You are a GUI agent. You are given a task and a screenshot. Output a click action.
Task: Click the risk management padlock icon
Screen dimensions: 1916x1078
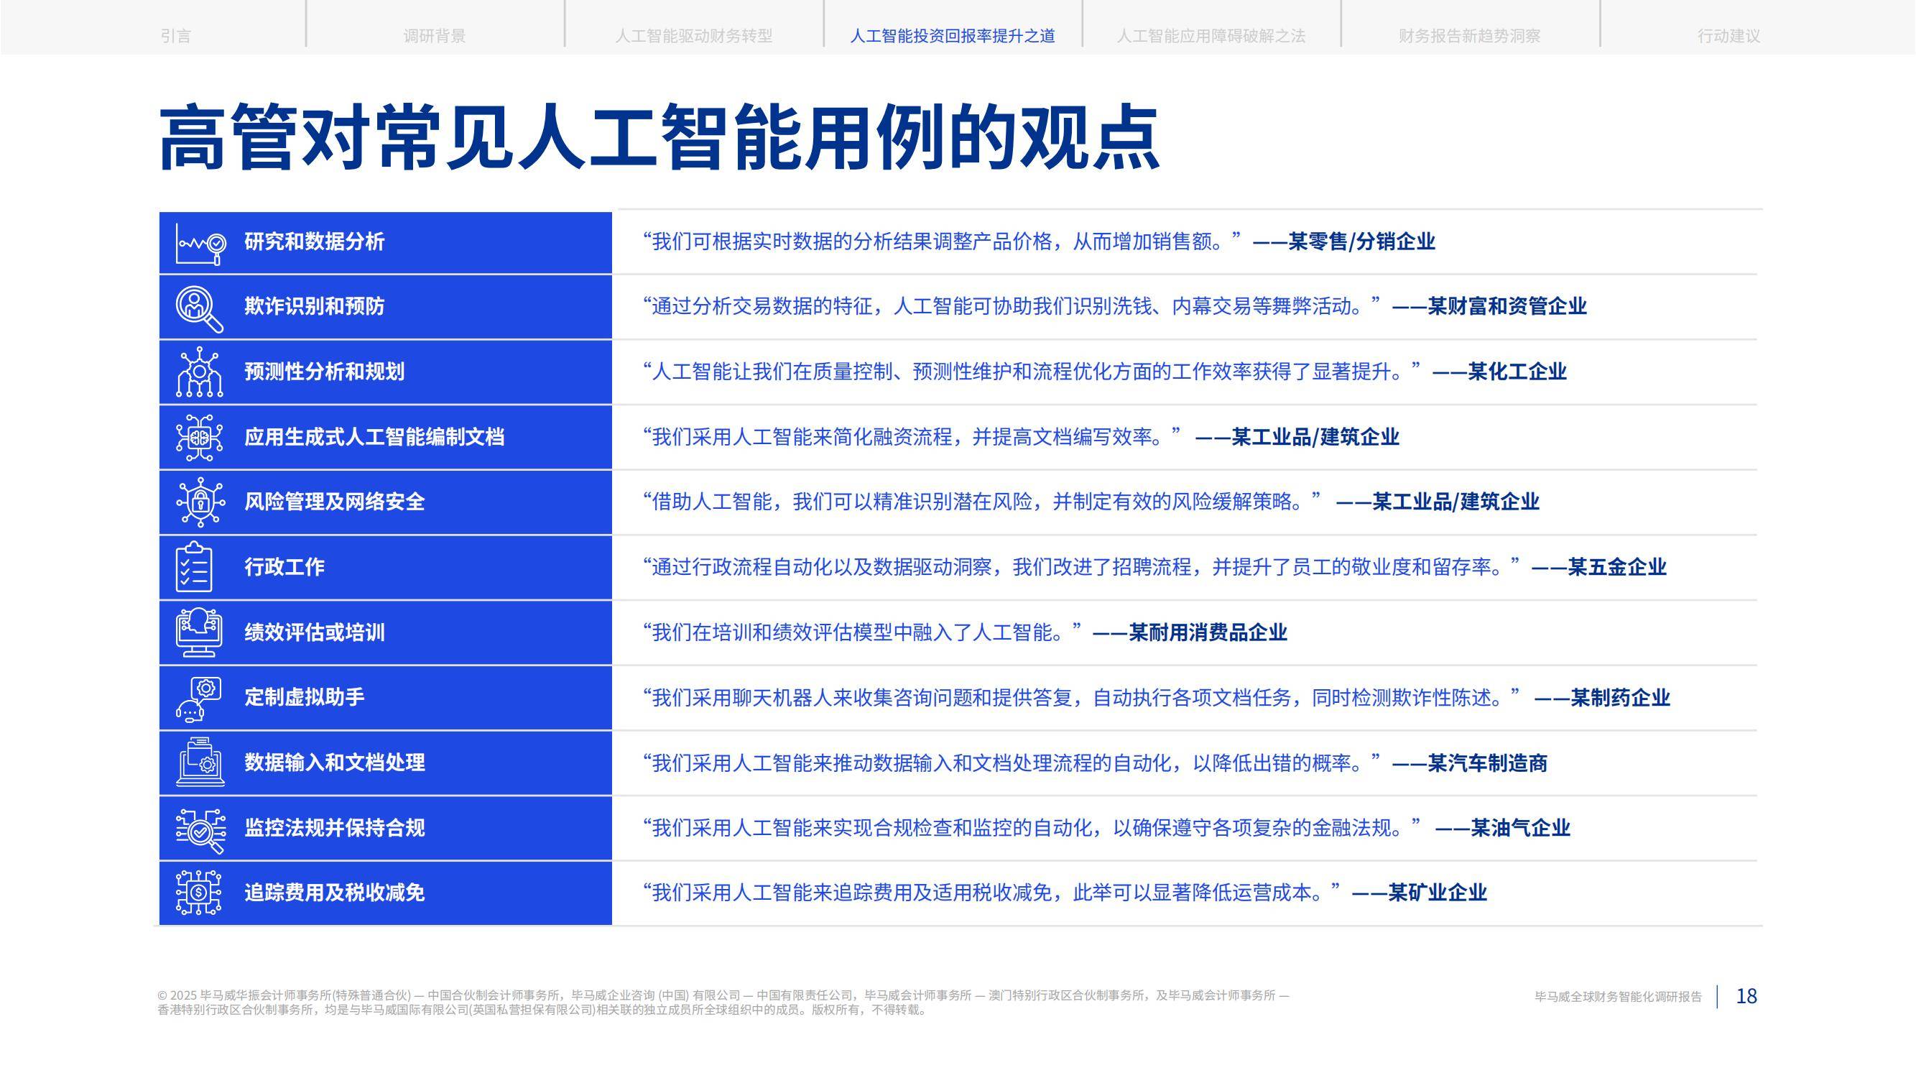point(199,502)
